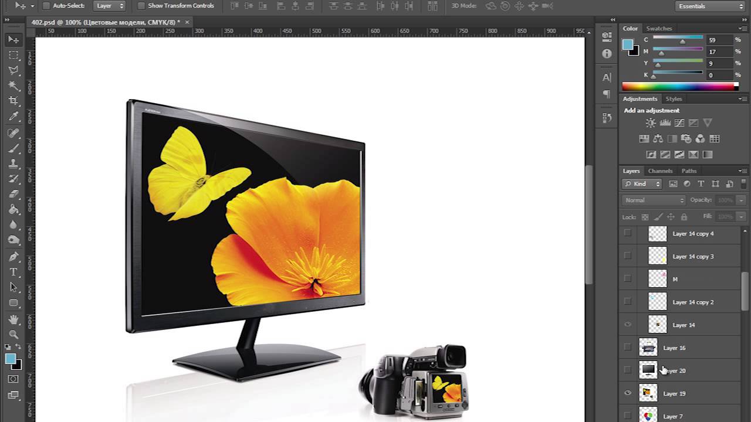751x422 pixels.
Task: Add a Curves adjustment
Action: pos(679,123)
